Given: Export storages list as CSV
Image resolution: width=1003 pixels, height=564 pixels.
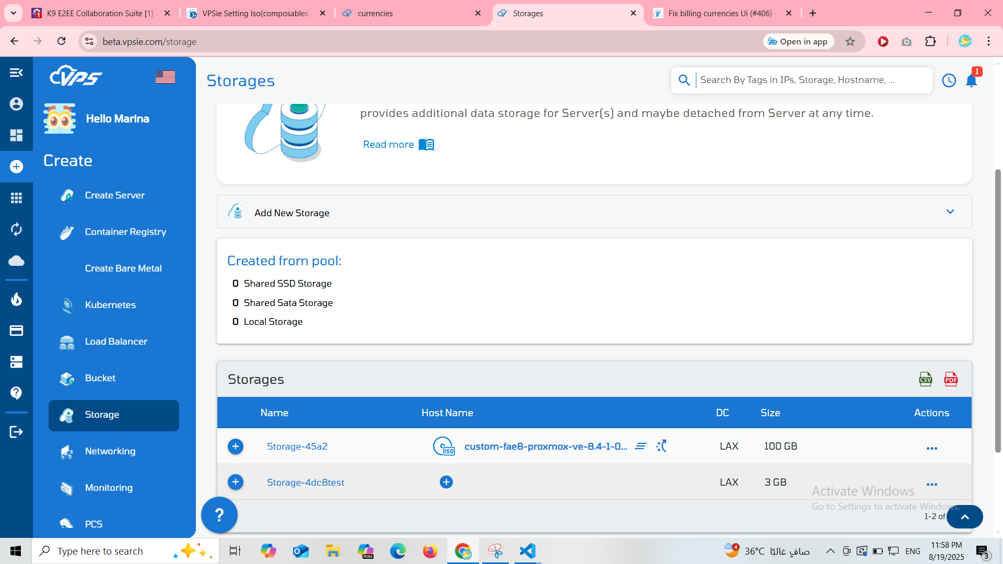Looking at the screenshot, I should point(925,379).
